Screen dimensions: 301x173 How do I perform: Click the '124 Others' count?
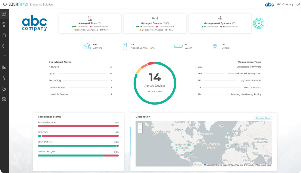[225, 46]
